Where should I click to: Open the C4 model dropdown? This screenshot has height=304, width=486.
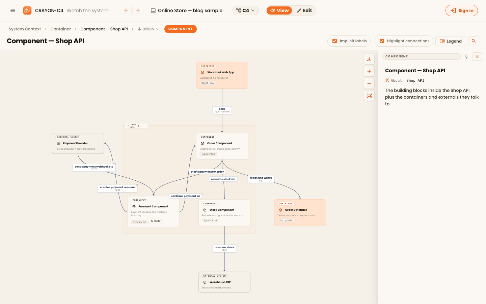(x=246, y=10)
